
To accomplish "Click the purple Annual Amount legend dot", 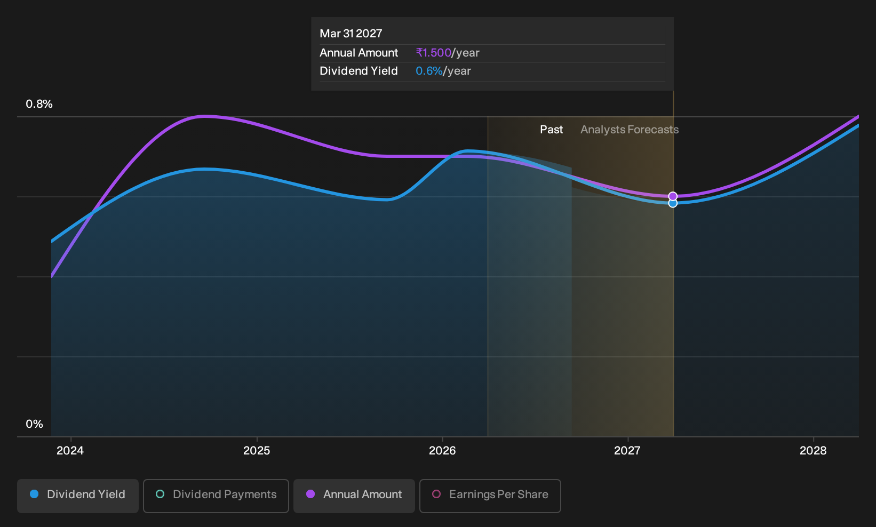I will pos(310,494).
